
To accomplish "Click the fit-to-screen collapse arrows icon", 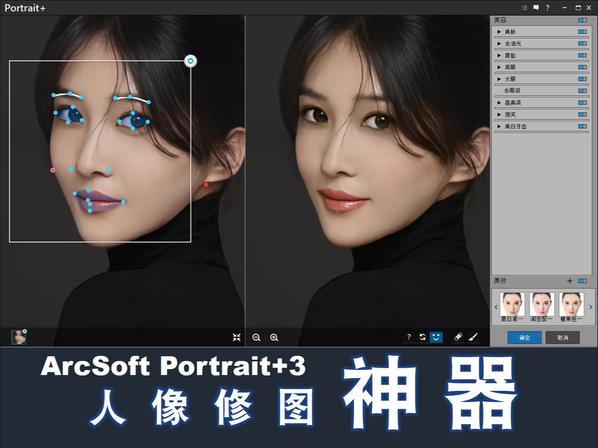I will coord(236,337).
